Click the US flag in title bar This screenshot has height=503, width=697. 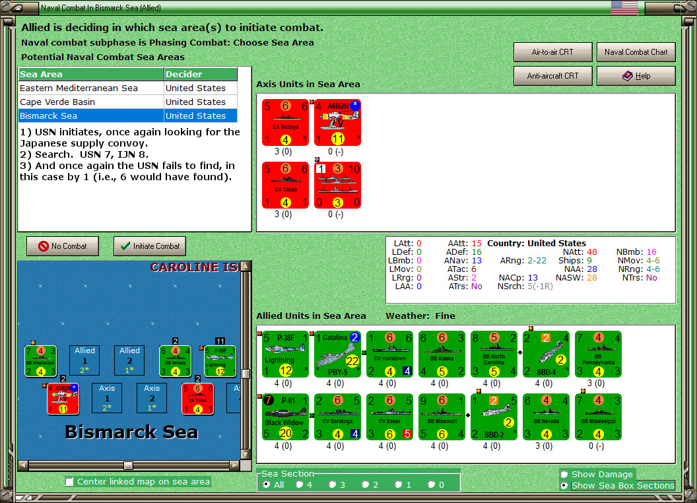point(624,7)
